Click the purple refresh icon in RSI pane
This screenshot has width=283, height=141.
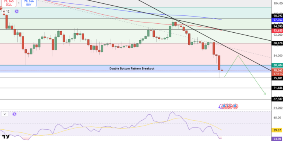click(14, 114)
